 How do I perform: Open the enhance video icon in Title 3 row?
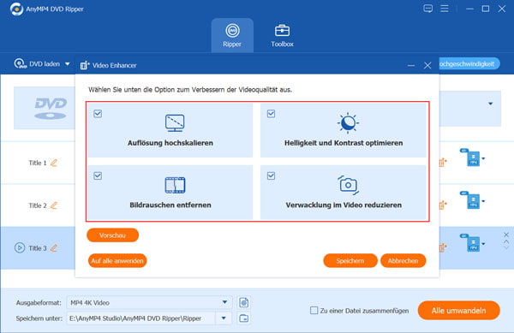pos(443,248)
